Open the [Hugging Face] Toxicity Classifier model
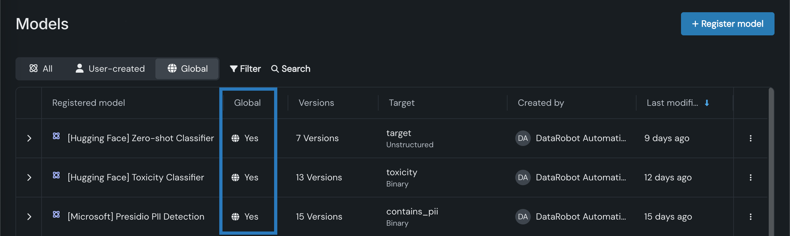790x236 pixels. pyautogui.click(x=136, y=177)
